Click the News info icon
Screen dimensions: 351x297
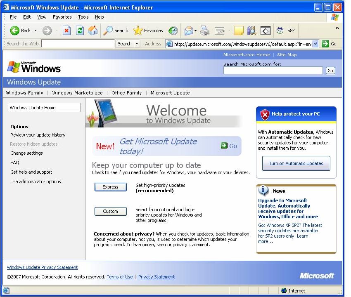coord(263,190)
